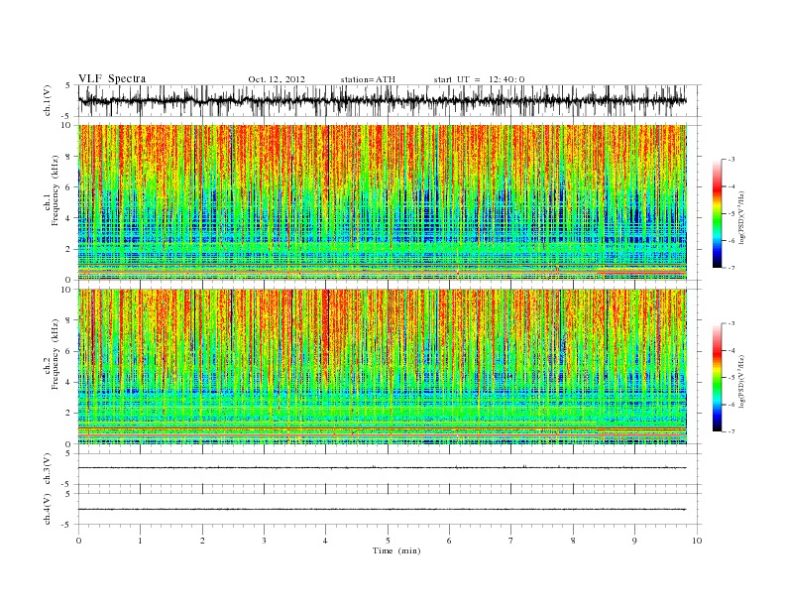Click the "ch.3(V)" axis label
Image resolution: width=785 pixels, height=607 pixels.
tap(48, 469)
